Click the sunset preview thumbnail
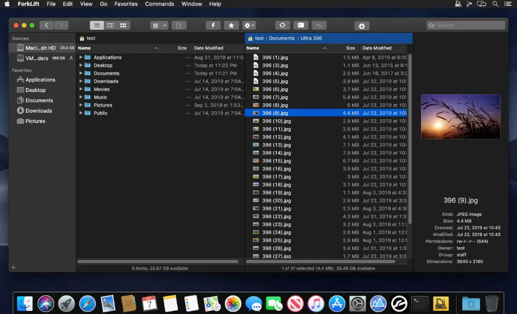 coord(461,117)
